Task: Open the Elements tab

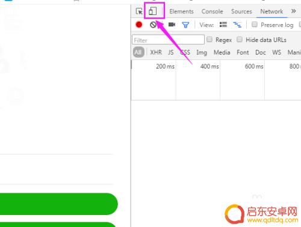Action: [x=181, y=11]
